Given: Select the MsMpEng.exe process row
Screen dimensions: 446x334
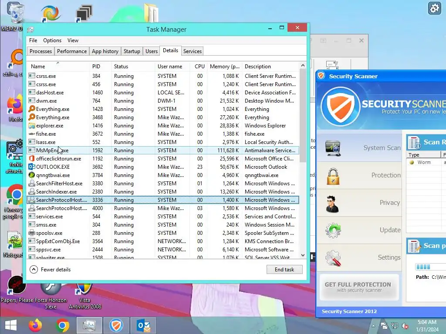Looking at the screenshot, I should pyautogui.click(x=163, y=150).
